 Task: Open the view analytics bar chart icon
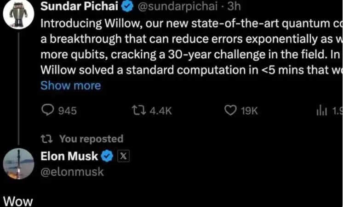(x=320, y=111)
